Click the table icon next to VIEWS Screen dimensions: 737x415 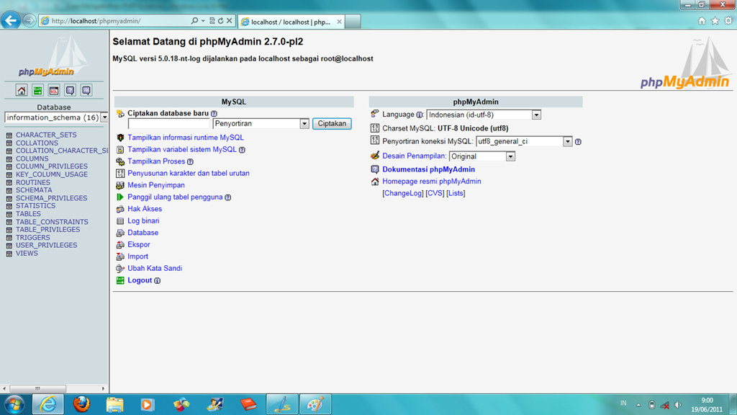click(9, 254)
